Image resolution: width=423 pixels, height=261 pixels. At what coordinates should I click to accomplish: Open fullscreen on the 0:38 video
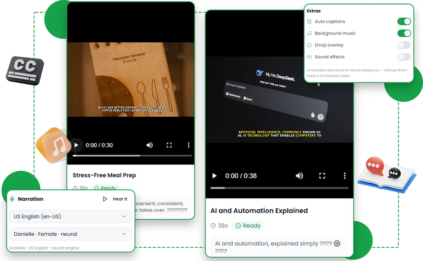tap(322, 176)
